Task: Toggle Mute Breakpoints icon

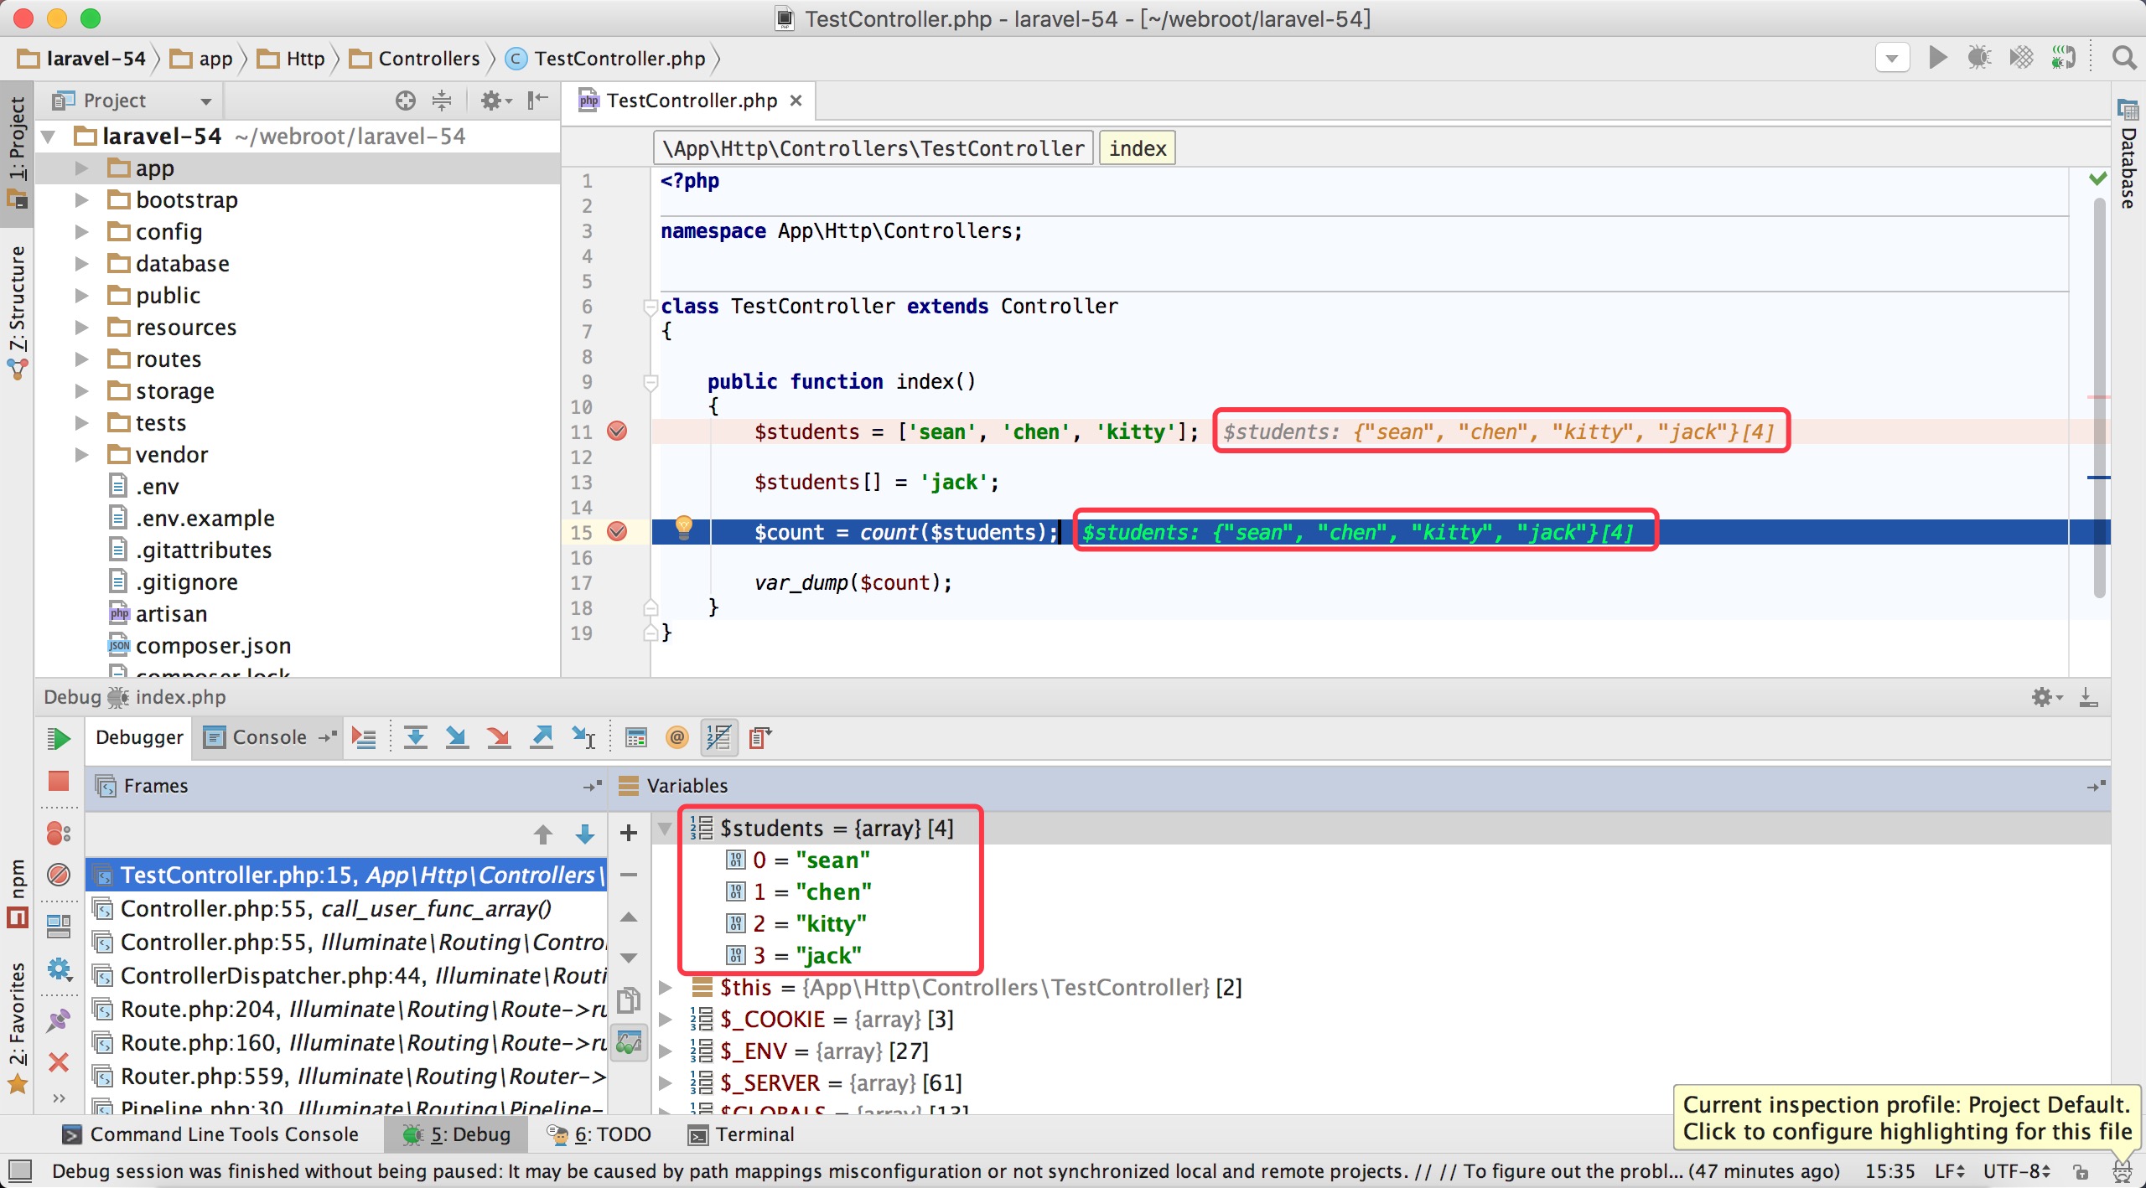Action: click(x=59, y=876)
